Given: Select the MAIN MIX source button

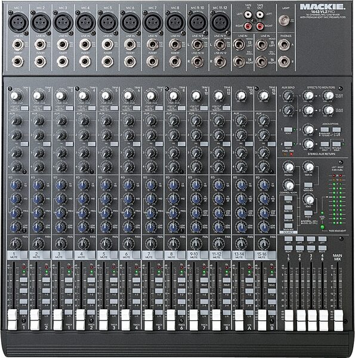Looking at the screenshot, I should [x=288, y=226].
